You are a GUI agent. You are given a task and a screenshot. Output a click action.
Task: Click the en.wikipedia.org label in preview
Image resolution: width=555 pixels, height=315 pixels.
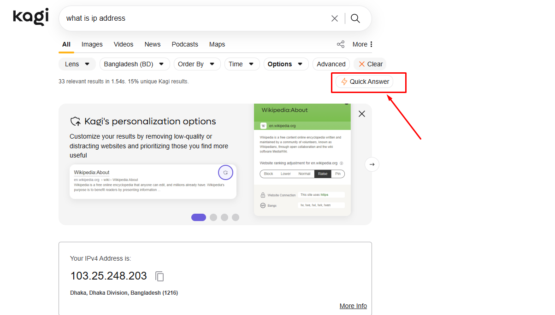point(283,126)
